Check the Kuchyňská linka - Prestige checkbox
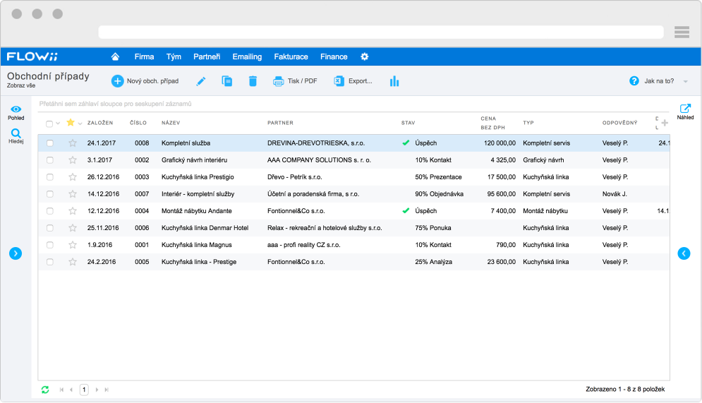 pyautogui.click(x=49, y=262)
